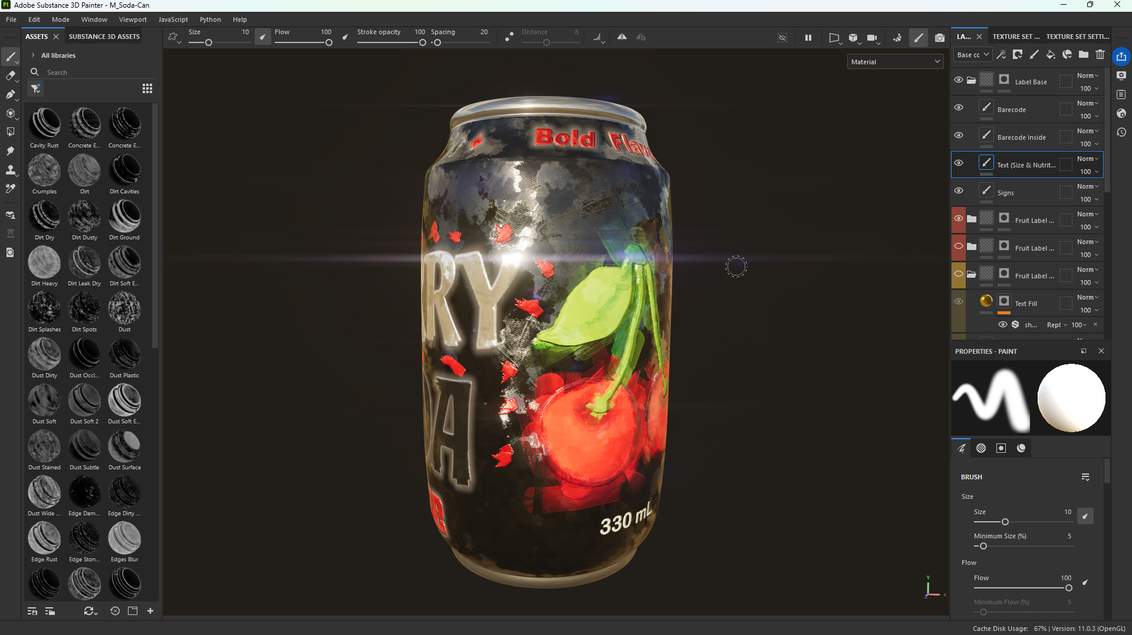This screenshot has height=635, width=1132.
Task: Switch to the TEXTURE SET SETTINGS tab
Action: click(1078, 36)
